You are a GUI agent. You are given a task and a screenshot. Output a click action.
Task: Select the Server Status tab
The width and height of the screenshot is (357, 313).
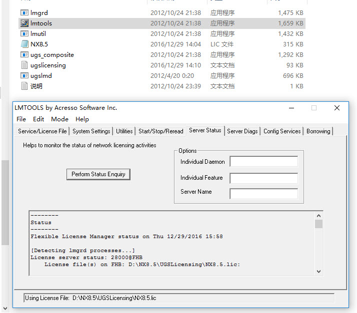[205, 130]
